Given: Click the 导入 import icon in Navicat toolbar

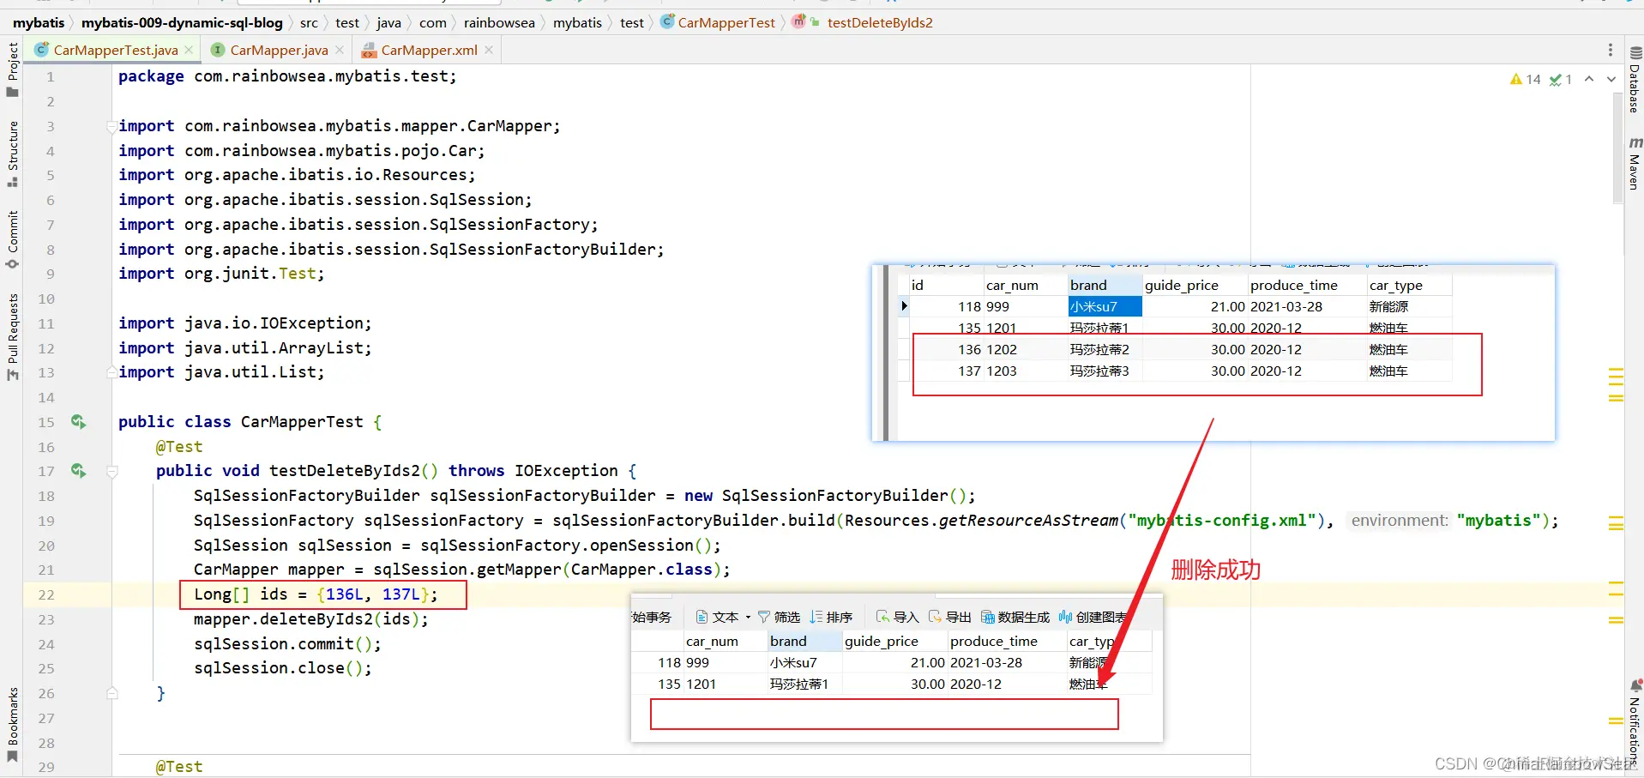Looking at the screenshot, I should (x=882, y=617).
